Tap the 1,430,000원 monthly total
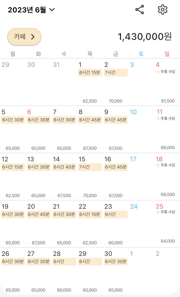Viewport: 180px width, 297px height. click(x=144, y=37)
